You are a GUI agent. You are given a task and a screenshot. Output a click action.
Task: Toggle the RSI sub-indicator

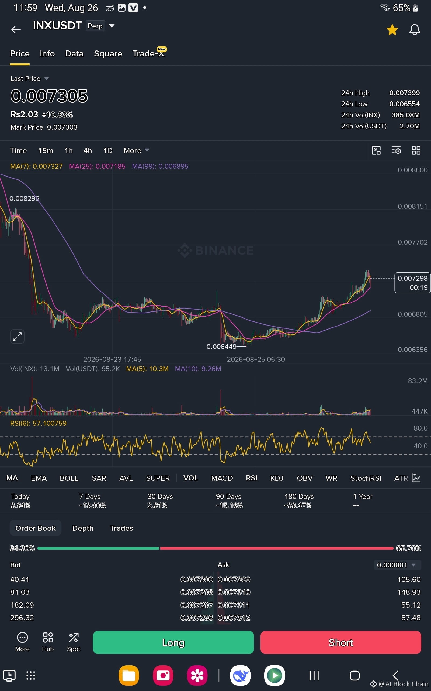(x=251, y=478)
